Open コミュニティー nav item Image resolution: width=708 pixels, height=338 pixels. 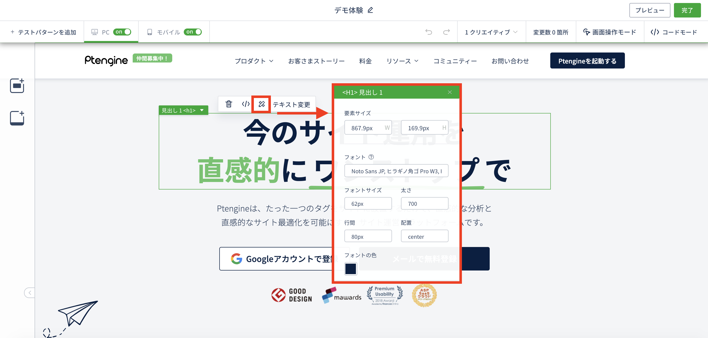[455, 61]
